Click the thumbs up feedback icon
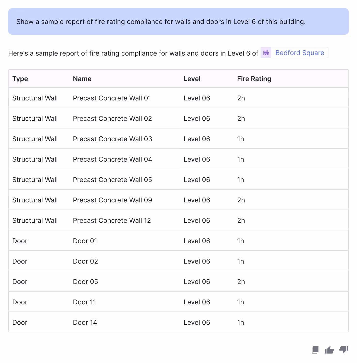 [329, 350]
